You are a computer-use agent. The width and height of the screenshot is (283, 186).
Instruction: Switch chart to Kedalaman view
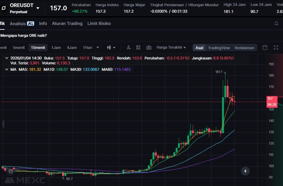click(x=244, y=48)
